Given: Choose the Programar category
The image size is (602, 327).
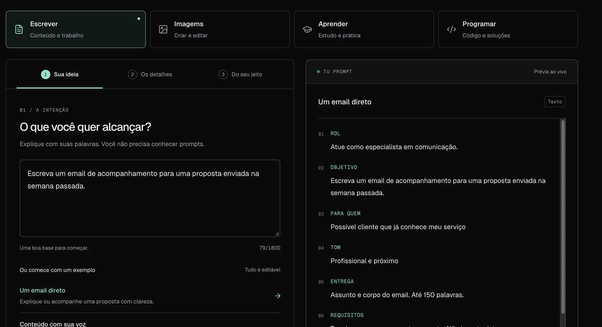Looking at the screenshot, I should click(508, 29).
